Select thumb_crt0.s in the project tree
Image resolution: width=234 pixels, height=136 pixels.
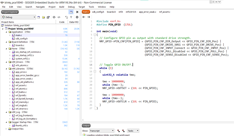tap(22, 125)
